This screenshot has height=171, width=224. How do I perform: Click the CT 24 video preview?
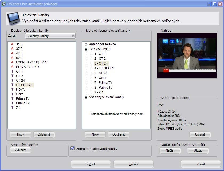187,55
